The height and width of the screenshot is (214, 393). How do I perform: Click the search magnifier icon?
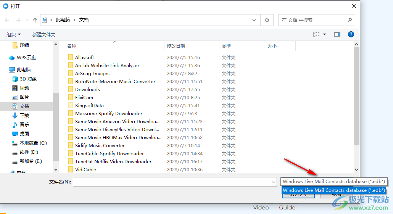click(x=350, y=20)
